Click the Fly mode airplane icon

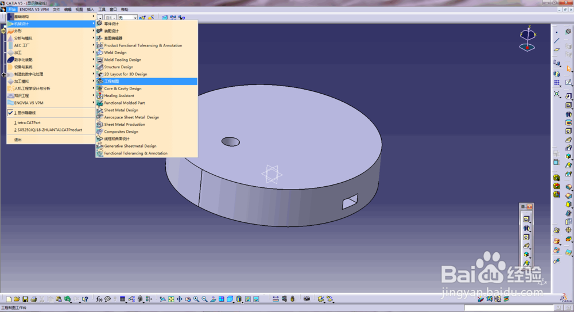tap(162, 299)
